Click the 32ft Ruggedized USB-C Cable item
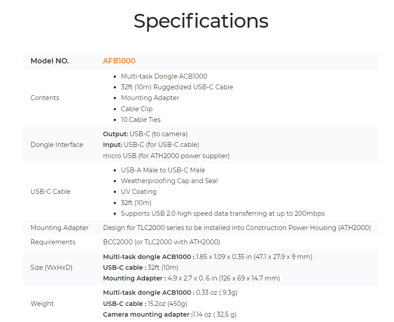Screen dimensions: 394x322 pyautogui.click(x=177, y=87)
